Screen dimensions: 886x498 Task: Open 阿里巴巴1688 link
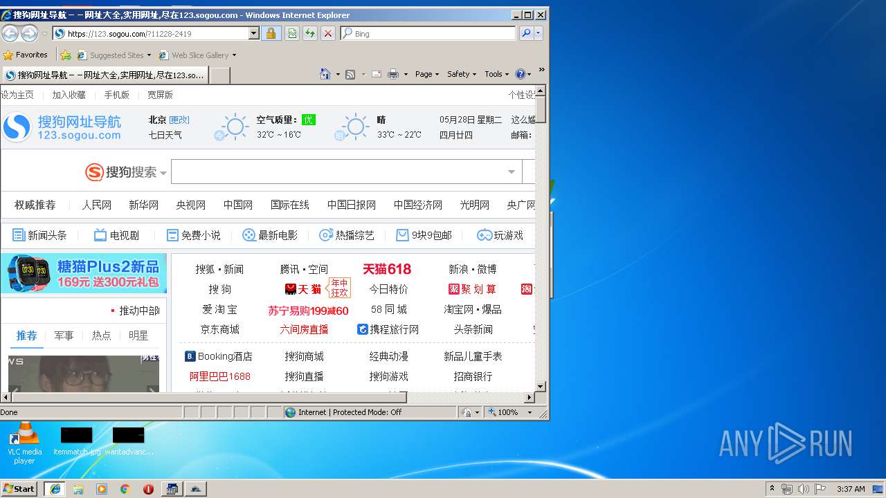(220, 376)
